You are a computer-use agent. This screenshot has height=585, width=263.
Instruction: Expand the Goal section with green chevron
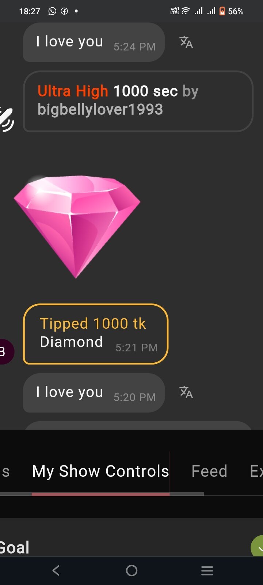click(258, 546)
